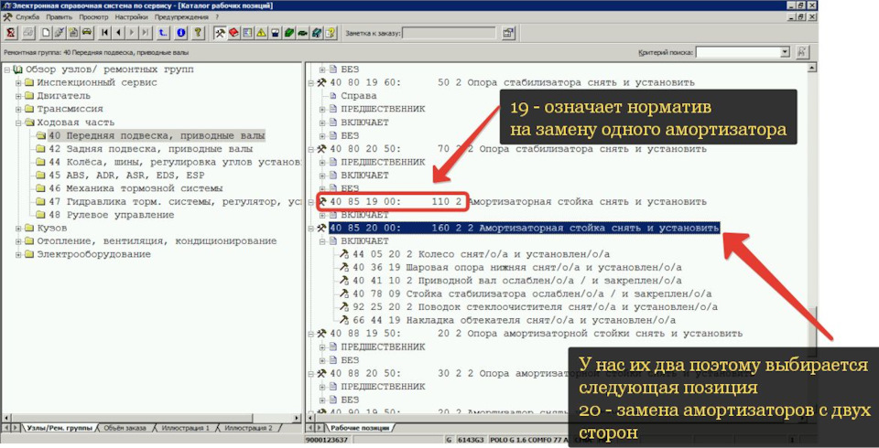Select 40 Передняя подвеска, приводные валы
This screenshot has height=448, width=879.
pyautogui.click(x=156, y=135)
